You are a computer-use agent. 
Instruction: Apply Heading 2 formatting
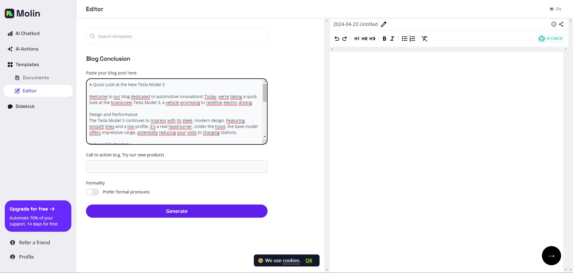point(365,39)
